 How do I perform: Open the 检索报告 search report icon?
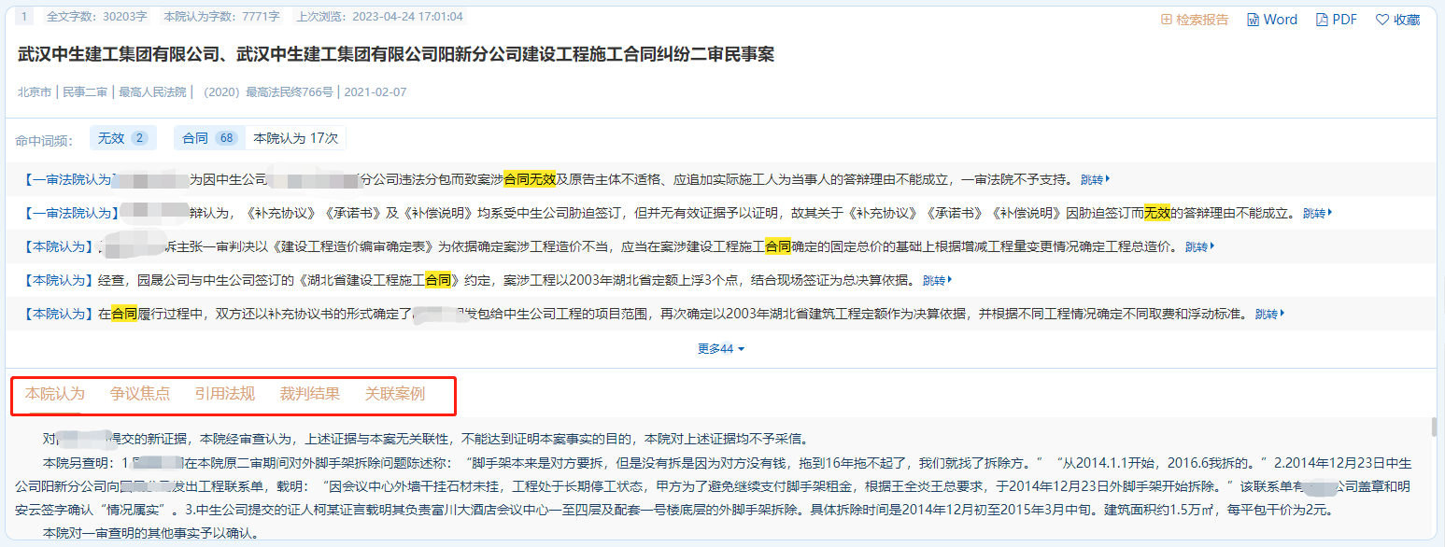[1194, 20]
